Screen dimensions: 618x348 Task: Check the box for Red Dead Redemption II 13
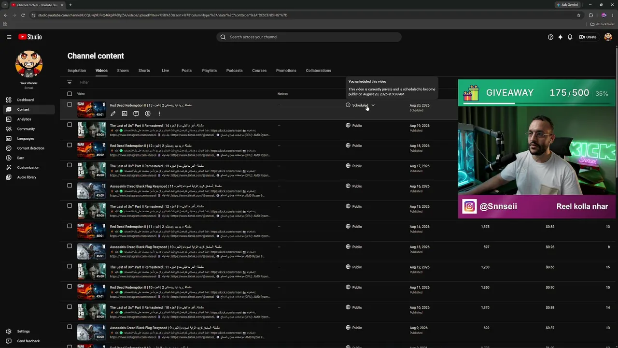70,104
